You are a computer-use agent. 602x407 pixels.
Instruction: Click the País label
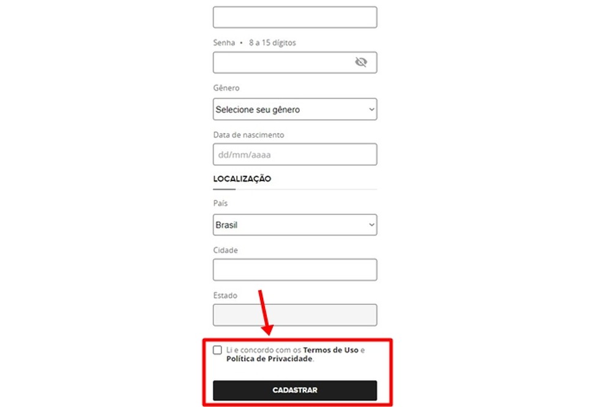(x=220, y=203)
